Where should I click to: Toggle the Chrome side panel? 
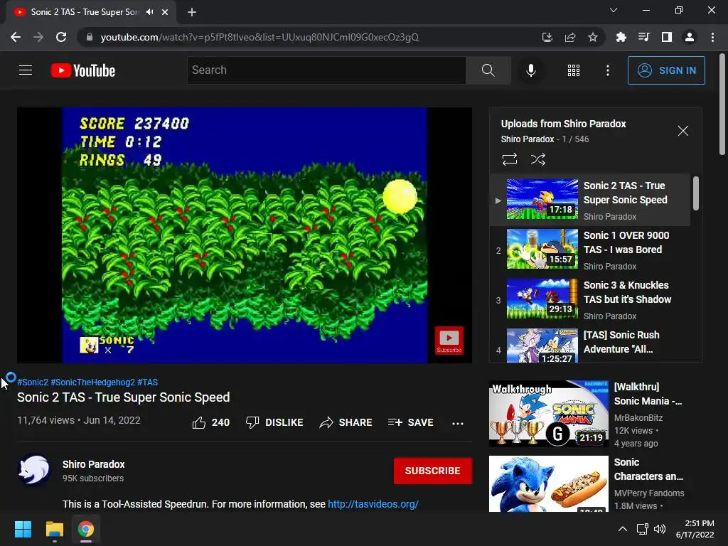pos(667,37)
